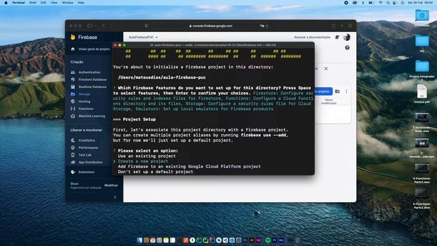Click the Wi-Fi icon in menu bar
Screen dimensions: 437x246
380,3
